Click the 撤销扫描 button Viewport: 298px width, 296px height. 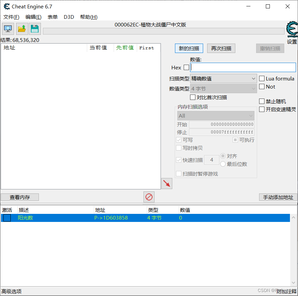coord(270,49)
